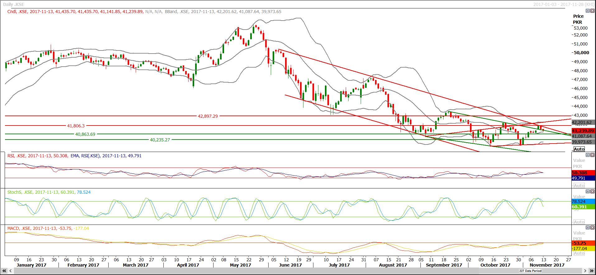Jump to the latest data with double-right arrow

click(591, 271)
